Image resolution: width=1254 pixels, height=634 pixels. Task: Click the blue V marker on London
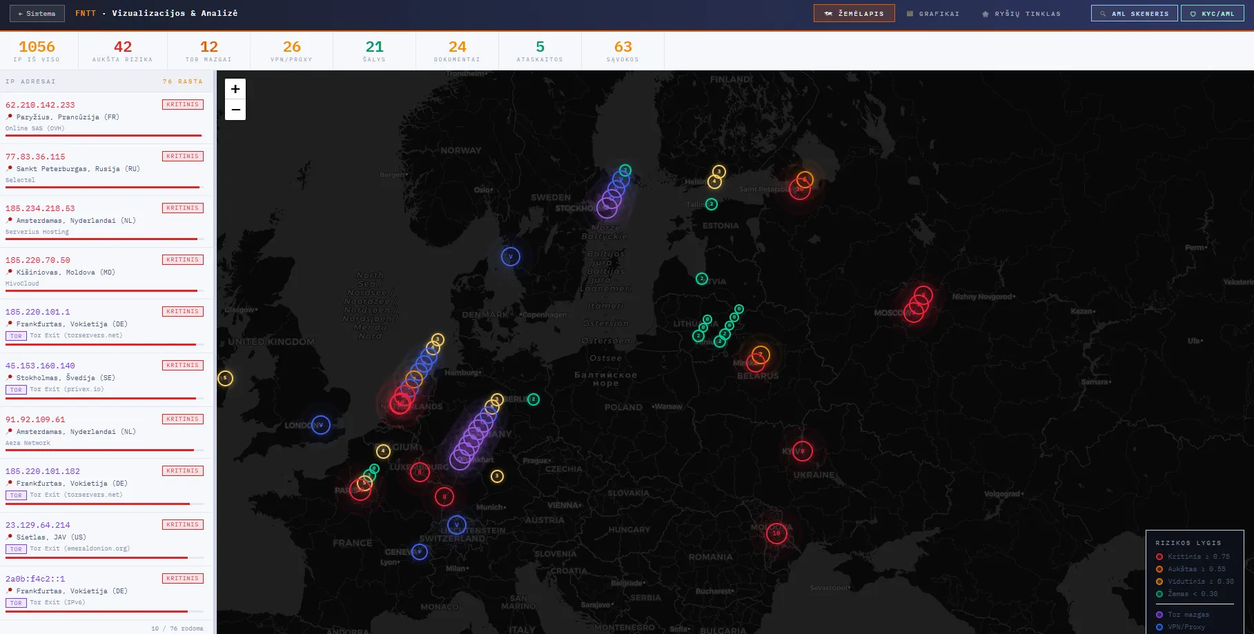click(321, 425)
